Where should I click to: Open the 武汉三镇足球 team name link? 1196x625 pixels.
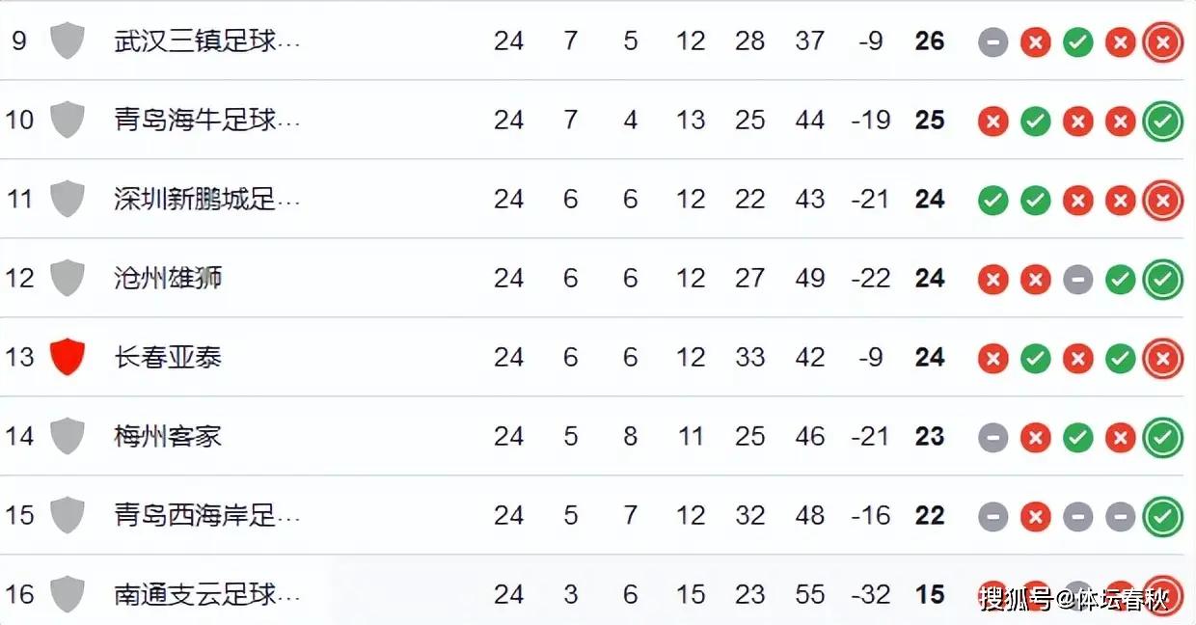[206, 41]
